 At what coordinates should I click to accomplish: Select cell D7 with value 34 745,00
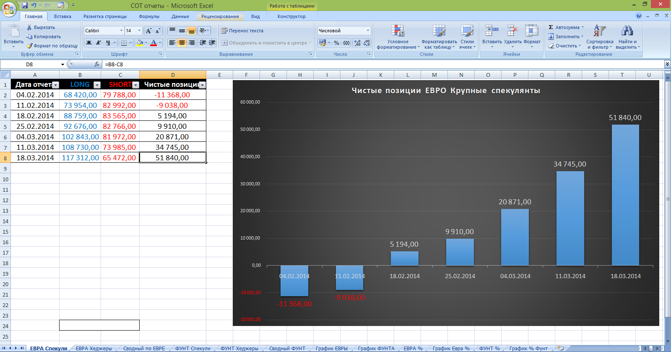coord(172,147)
